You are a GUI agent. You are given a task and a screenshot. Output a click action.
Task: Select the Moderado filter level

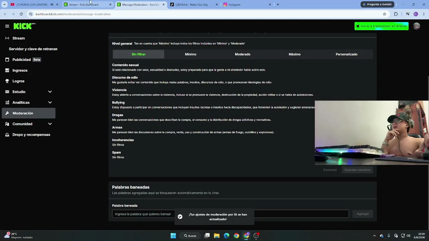tap(242, 54)
